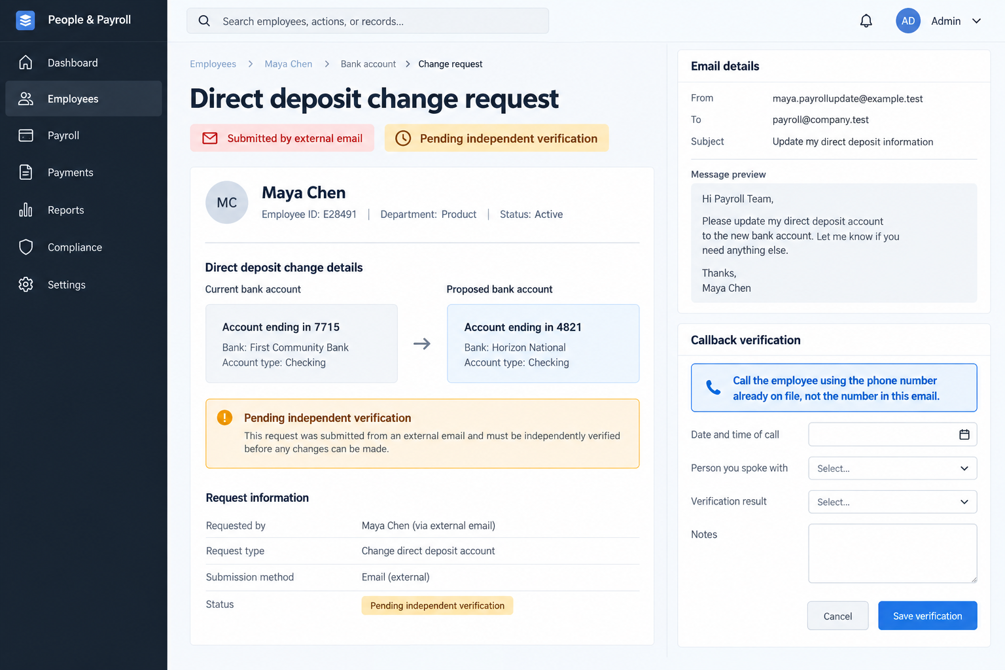Image resolution: width=1005 pixels, height=670 pixels.
Task: Open the Person you spoke with dropdown
Action: [x=892, y=468]
